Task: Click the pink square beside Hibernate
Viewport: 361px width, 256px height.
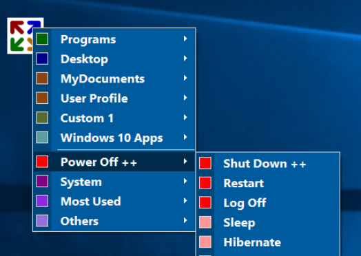Action: 205,242
